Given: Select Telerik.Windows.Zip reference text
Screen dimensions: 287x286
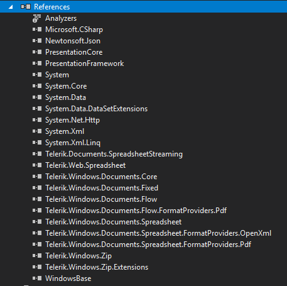Looking at the screenshot, I should (x=79, y=256).
